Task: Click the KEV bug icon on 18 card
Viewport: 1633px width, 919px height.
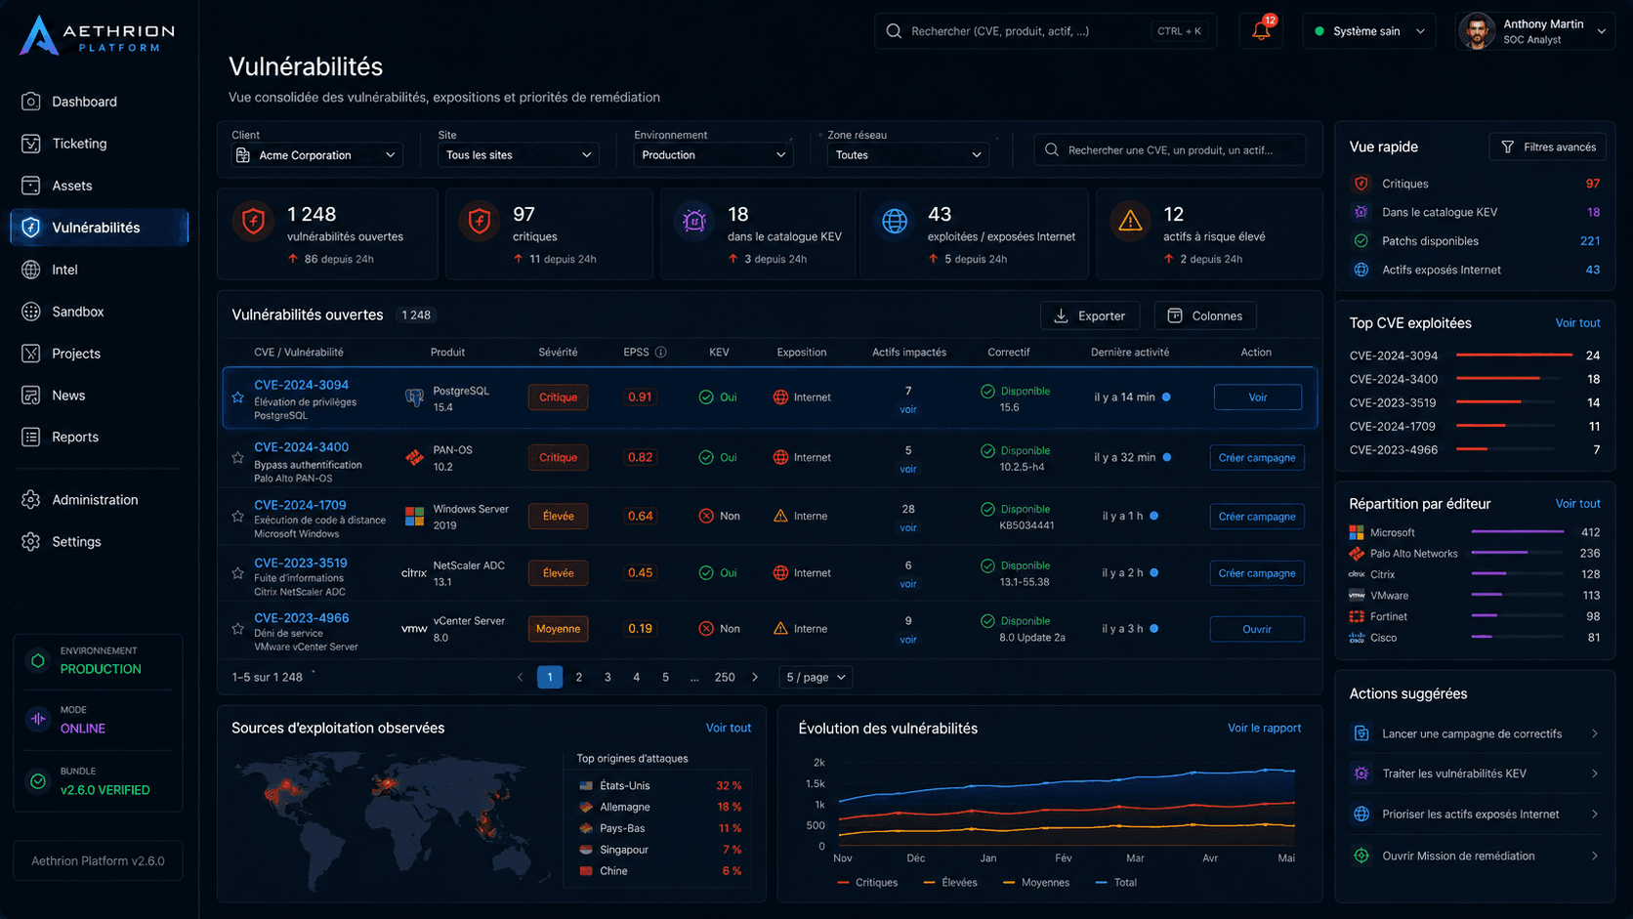Action: pos(694,222)
